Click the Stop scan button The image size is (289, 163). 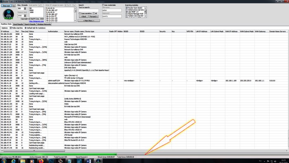[7, 6]
